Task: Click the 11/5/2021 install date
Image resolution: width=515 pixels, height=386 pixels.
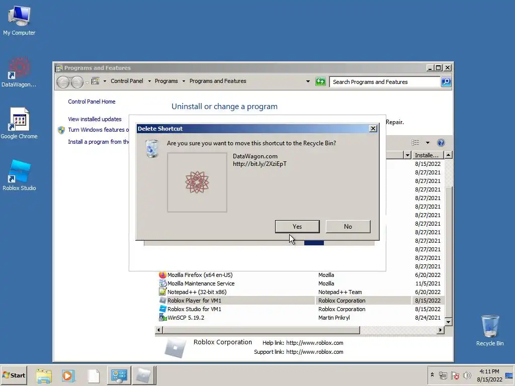Action: pyautogui.click(x=427, y=283)
